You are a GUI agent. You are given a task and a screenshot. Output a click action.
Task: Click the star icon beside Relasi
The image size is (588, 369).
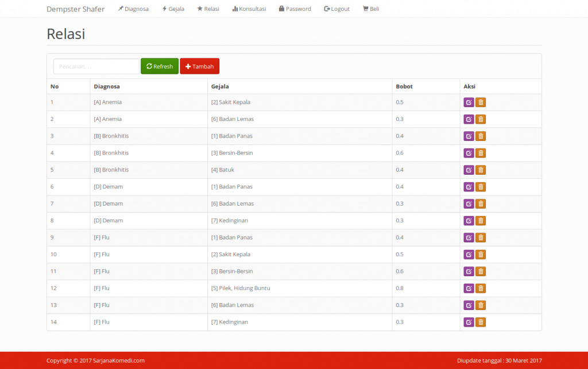(x=198, y=9)
